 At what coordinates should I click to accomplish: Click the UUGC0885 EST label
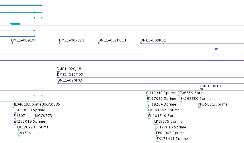pyautogui.click(x=51, y=104)
